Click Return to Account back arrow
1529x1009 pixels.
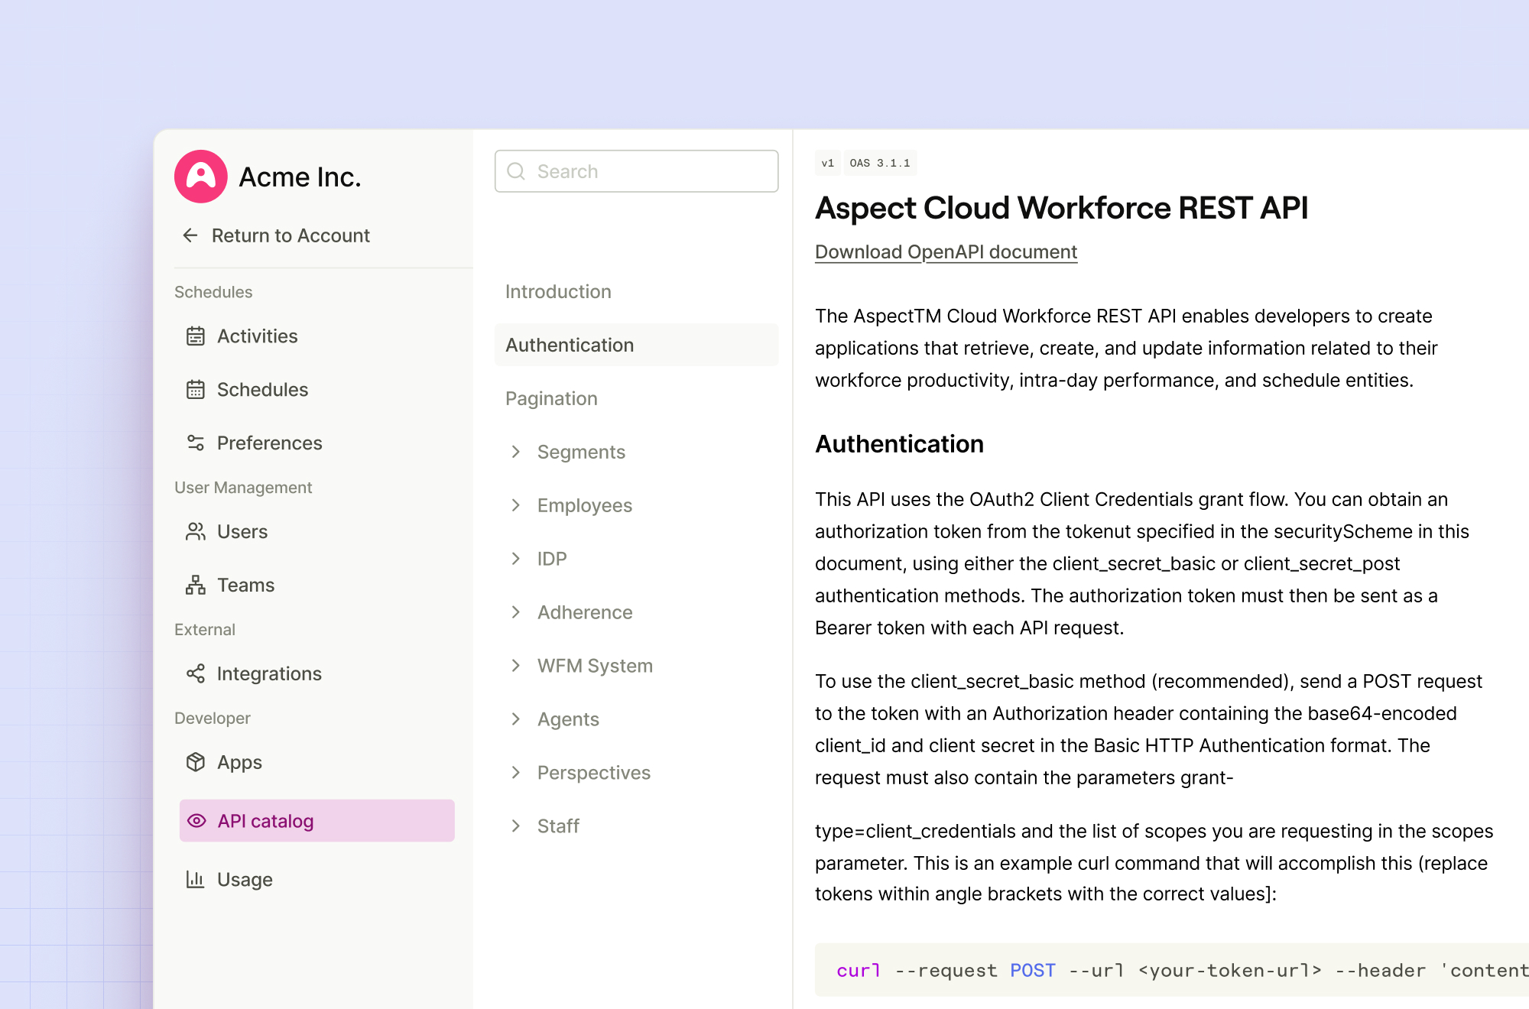click(190, 235)
